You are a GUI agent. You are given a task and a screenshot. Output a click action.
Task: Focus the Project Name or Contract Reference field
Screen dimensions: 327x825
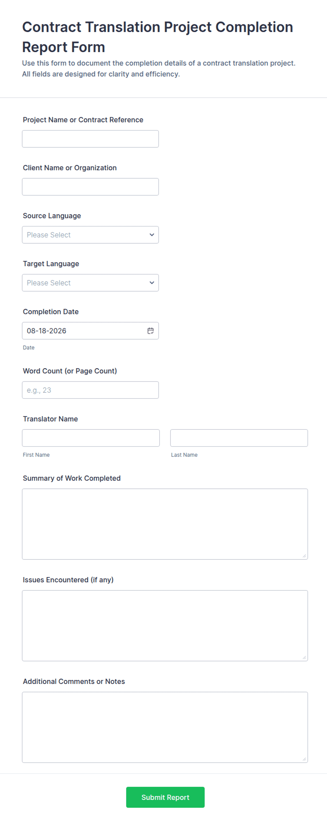(90, 139)
